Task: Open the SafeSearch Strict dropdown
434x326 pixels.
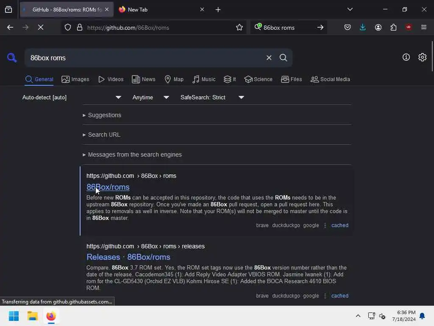Action: pyautogui.click(x=212, y=97)
